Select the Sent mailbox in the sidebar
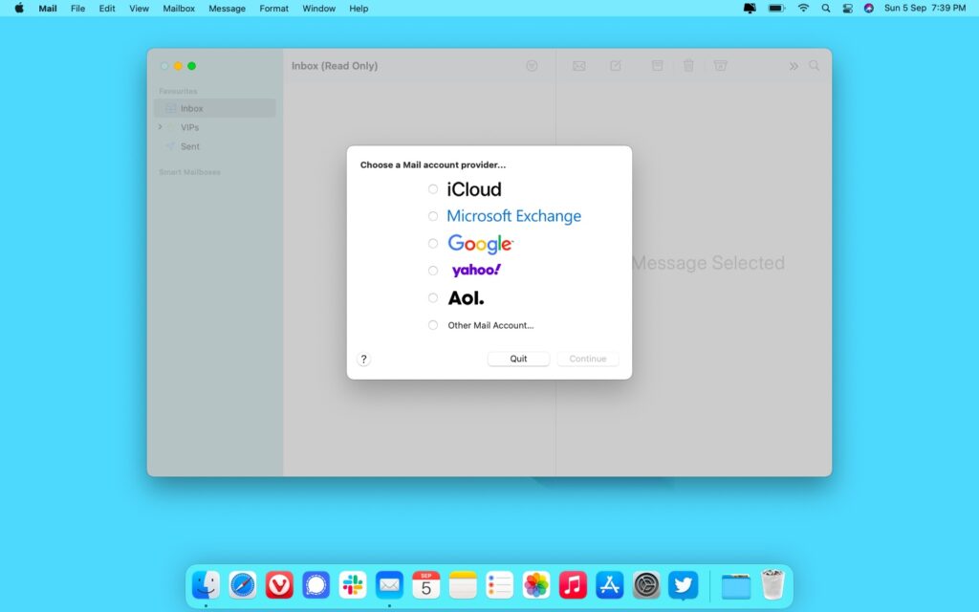 [x=188, y=145]
